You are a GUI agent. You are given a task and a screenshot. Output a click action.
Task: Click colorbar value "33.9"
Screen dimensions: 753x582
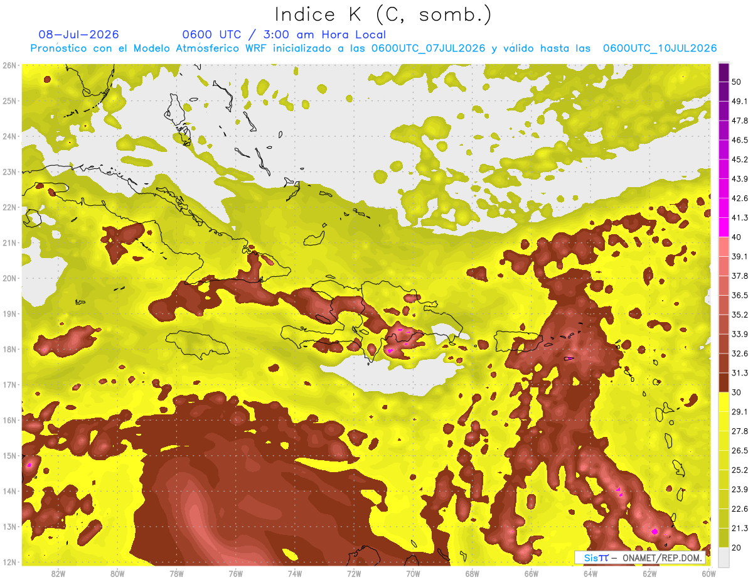click(x=739, y=334)
